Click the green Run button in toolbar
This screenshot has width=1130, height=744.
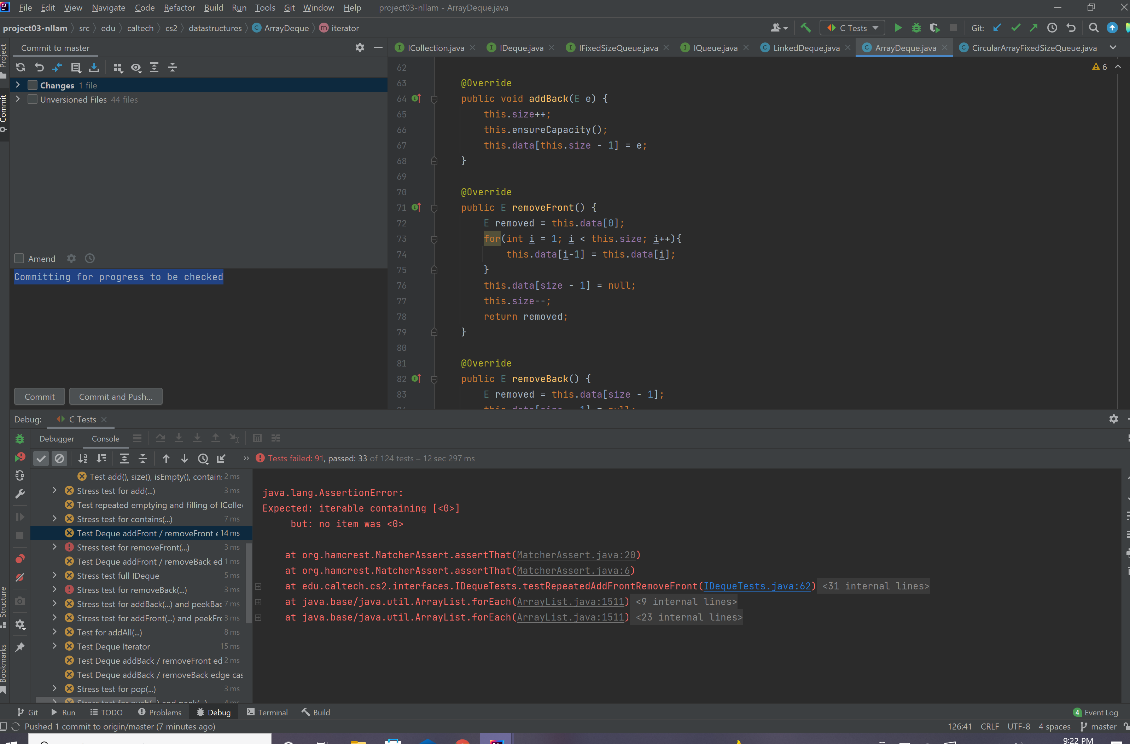(x=898, y=28)
